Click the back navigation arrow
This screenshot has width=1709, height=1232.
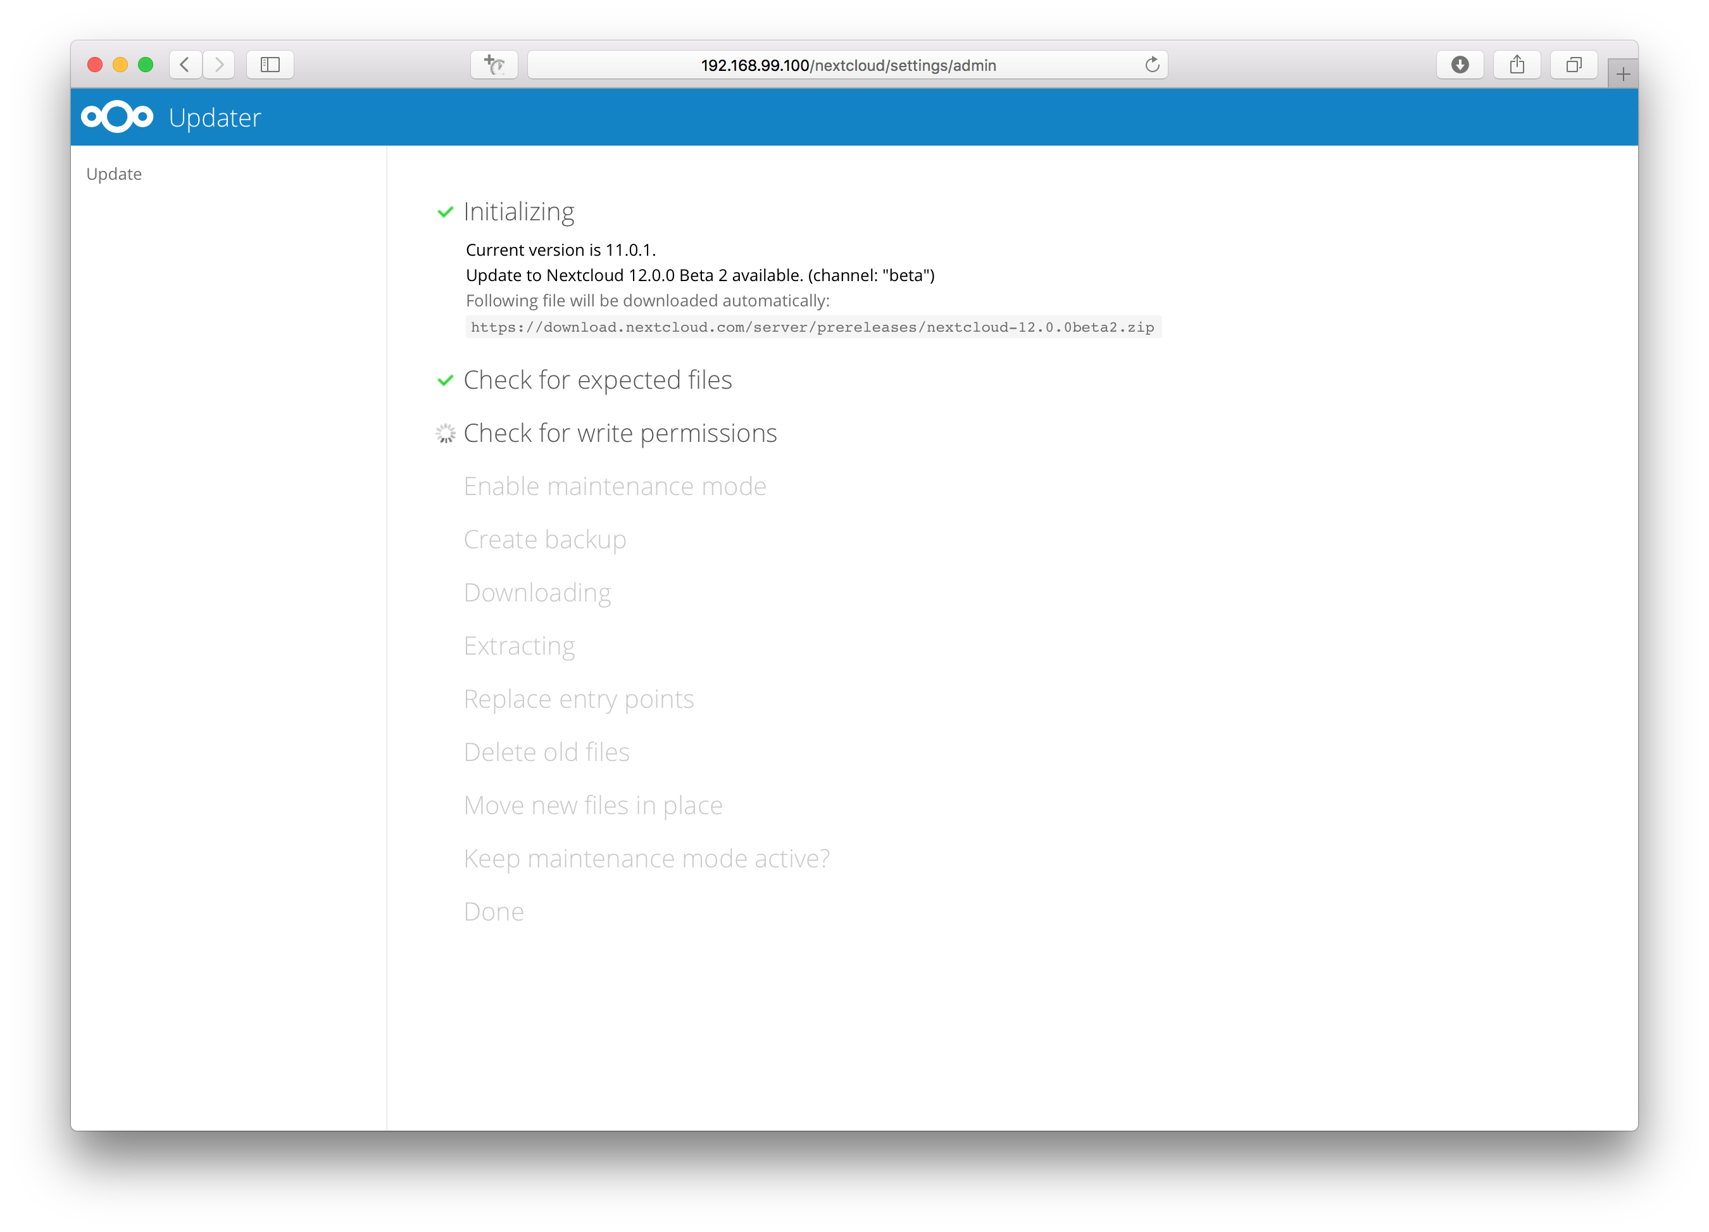point(184,64)
